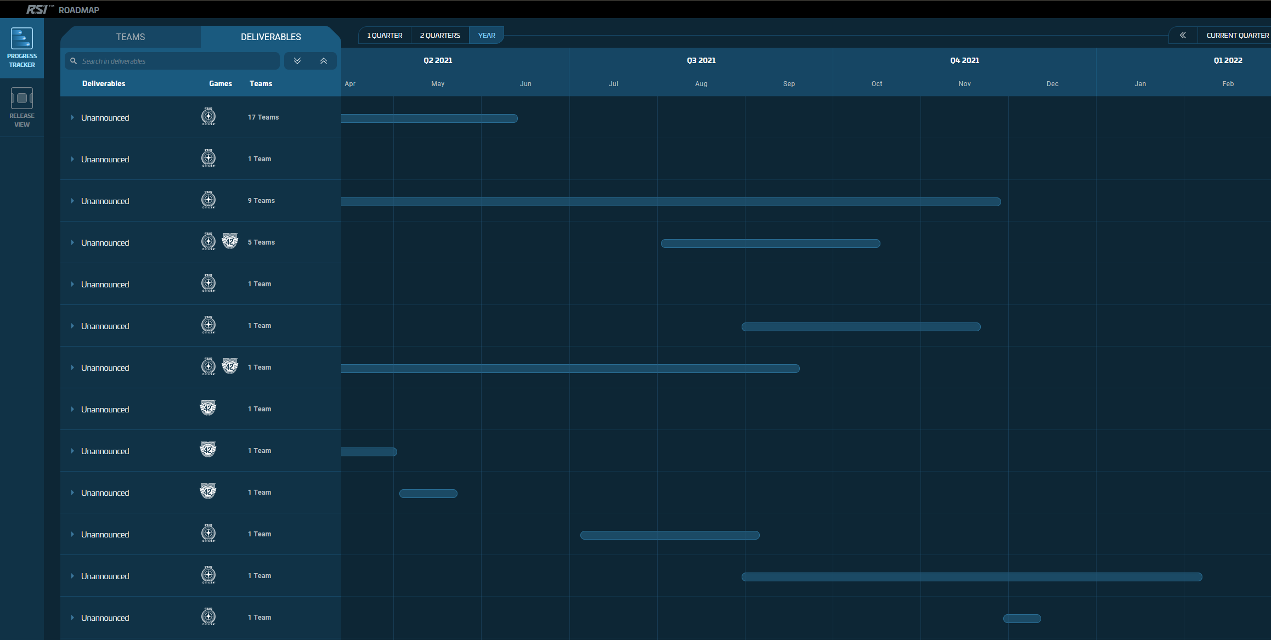Switch to the Deliverables tab

click(x=270, y=37)
